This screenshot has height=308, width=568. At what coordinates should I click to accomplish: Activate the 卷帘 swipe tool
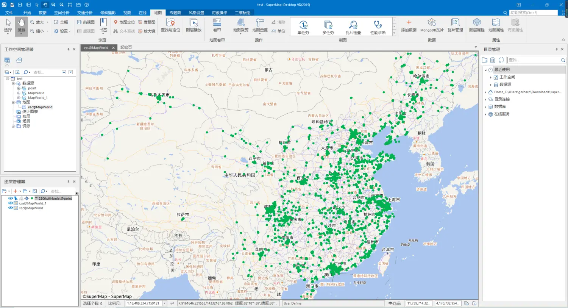coord(217,26)
